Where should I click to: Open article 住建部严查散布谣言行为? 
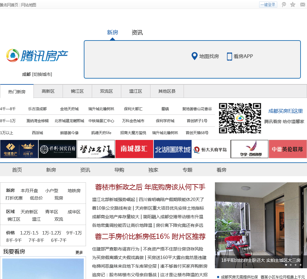115,249
